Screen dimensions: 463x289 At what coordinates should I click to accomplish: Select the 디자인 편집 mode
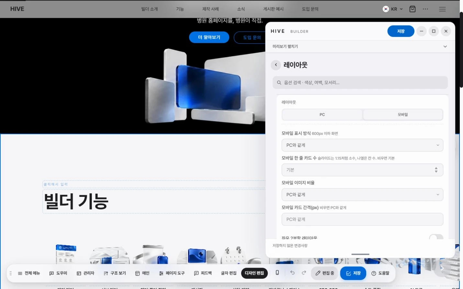tap(254, 273)
